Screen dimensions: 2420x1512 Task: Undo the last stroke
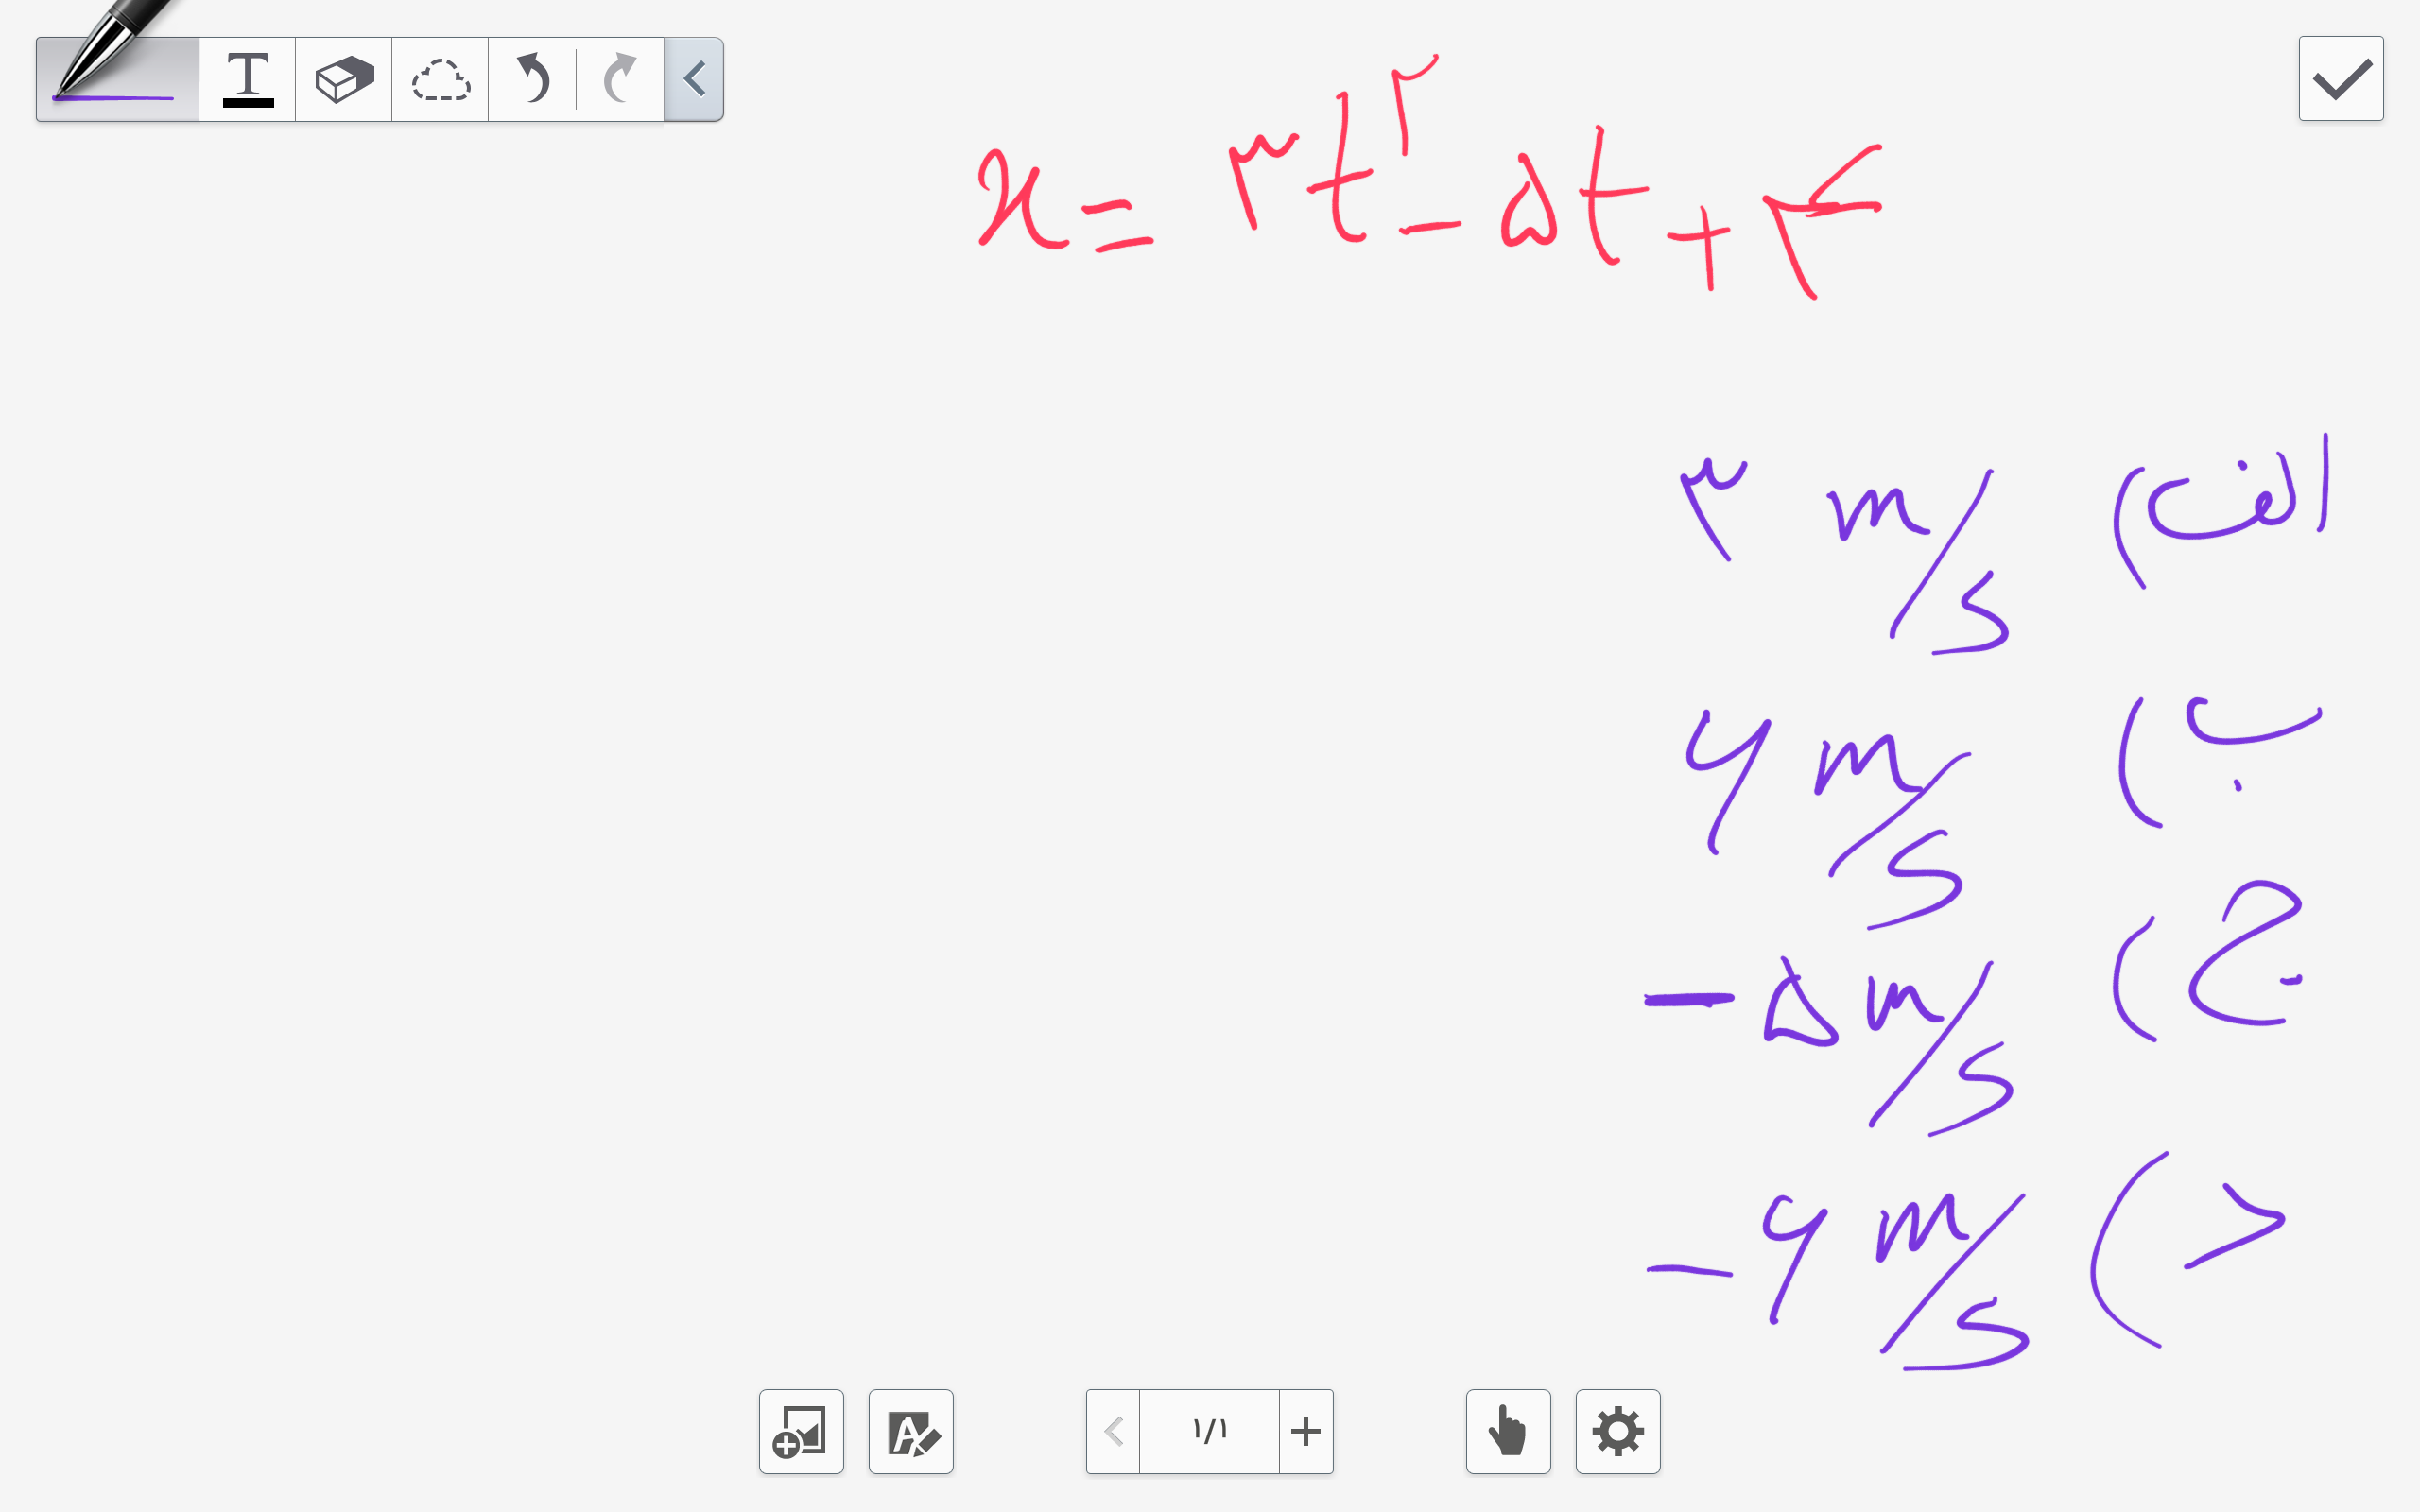coord(533,79)
